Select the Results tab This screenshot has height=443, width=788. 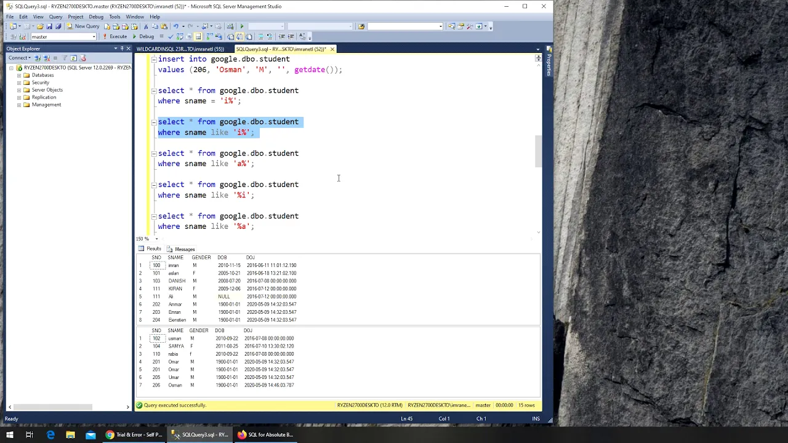(x=150, y=249)
